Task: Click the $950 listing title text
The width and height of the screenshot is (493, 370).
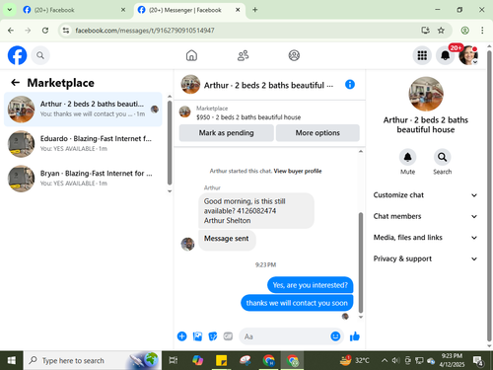Action: click(248, 117)
